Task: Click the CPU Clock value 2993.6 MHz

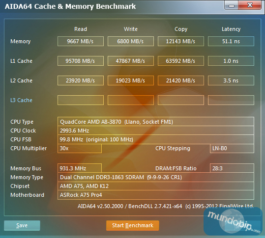Action: 156,131
